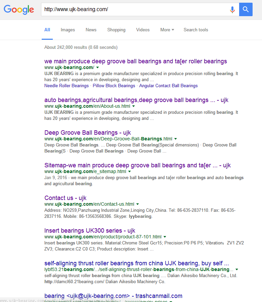The image size is (262, 302).
Task: Open 'Insert bearings UK300 series - ujk' result
Action: [90, 231]
